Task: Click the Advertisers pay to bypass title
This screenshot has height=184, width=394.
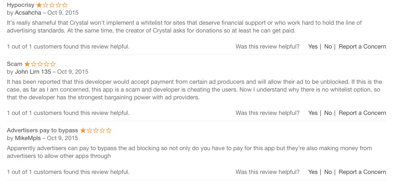Action: (43, 130)
